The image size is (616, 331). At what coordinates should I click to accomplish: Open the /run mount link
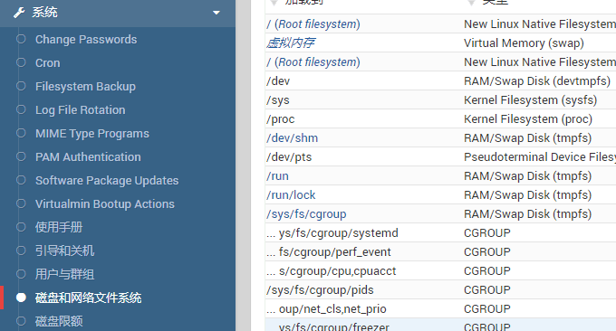coord(277,176)
